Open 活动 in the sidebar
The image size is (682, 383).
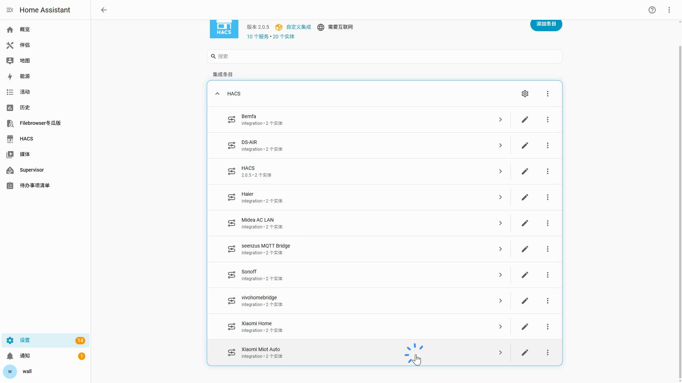coord(45,92)
